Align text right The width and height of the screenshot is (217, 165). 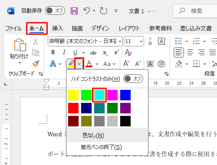tap(201, 53)
